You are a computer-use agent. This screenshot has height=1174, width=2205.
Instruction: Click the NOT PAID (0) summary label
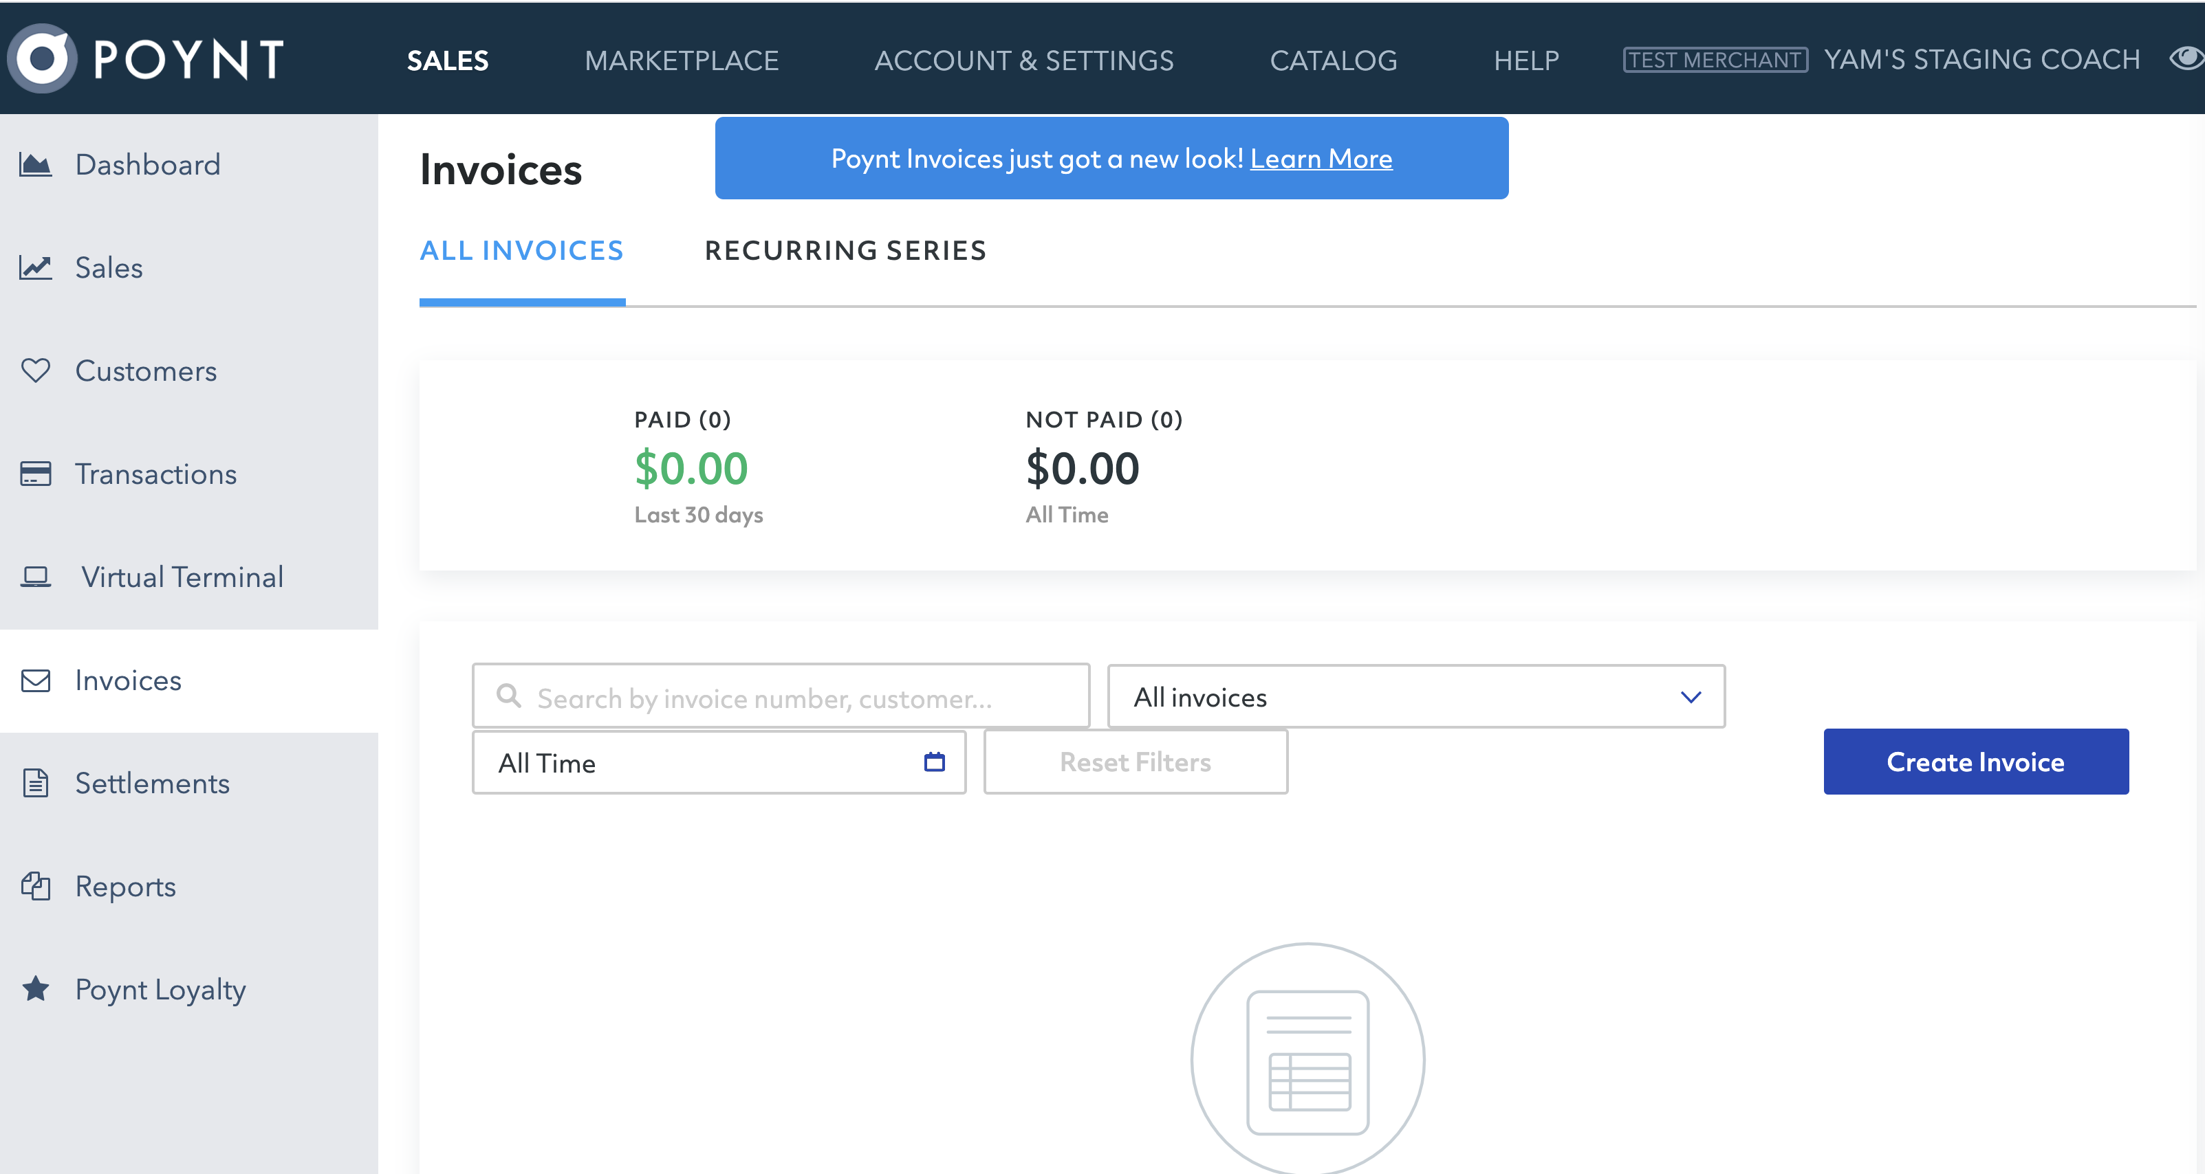[1104, 419]
